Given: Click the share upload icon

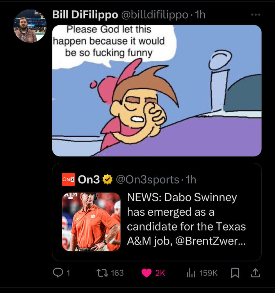Looking at the screenshot, I should click(x=255, y=273).
